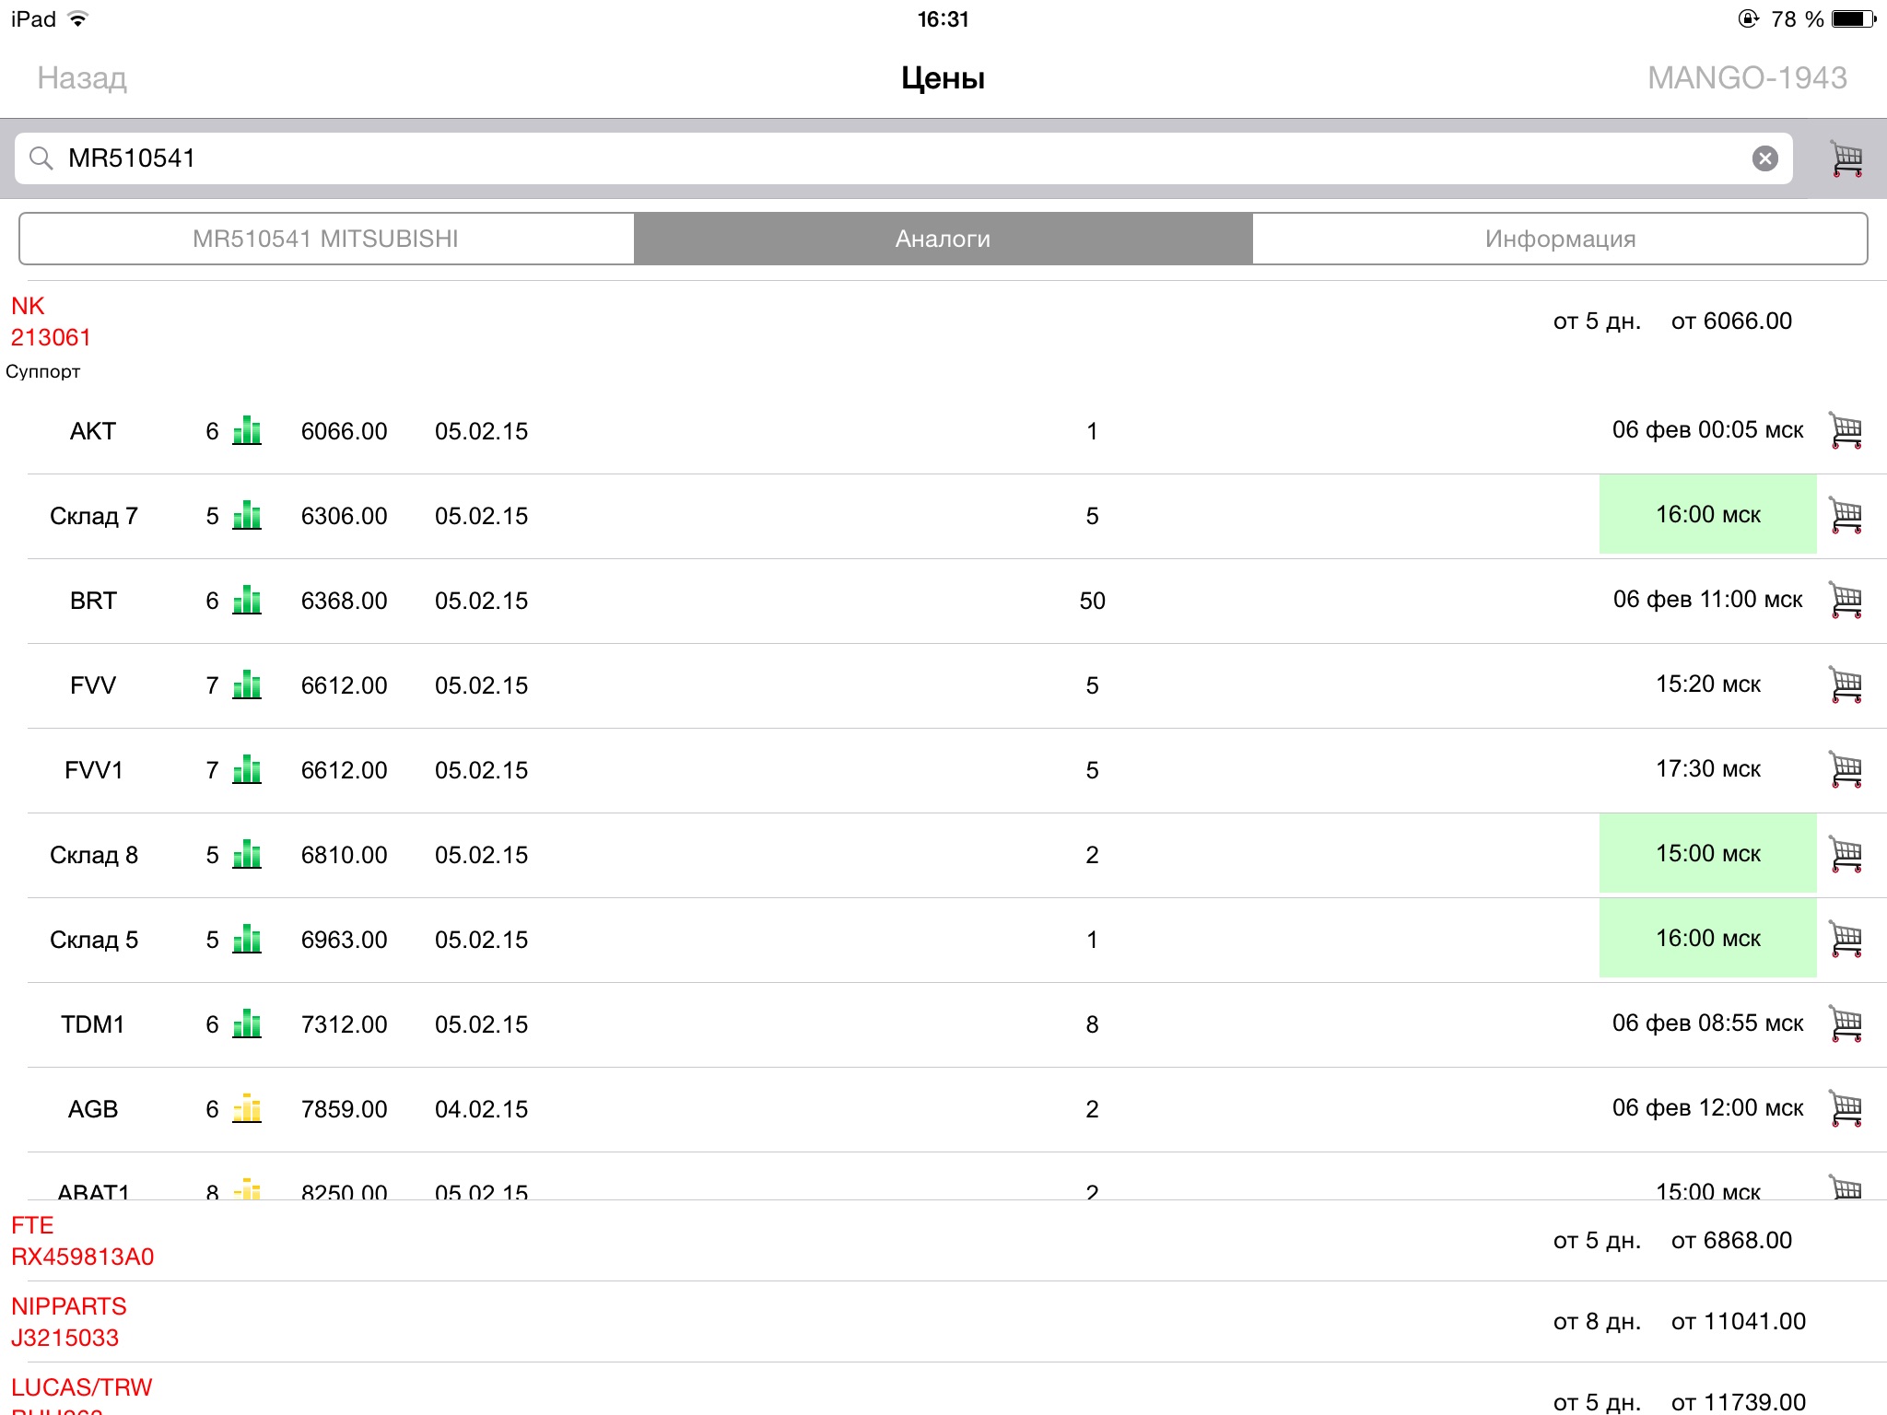
Task: Add AGB offer to cart
Action: 1846,1109
